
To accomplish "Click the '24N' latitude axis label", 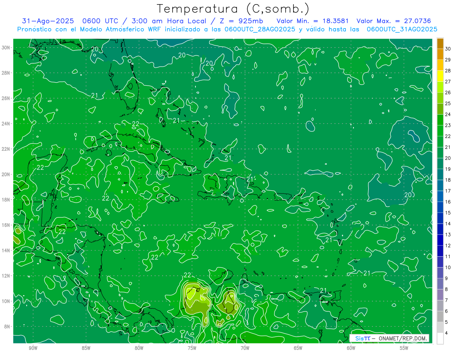I will [6, 124].
